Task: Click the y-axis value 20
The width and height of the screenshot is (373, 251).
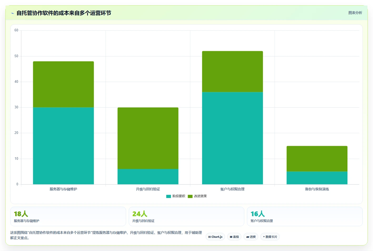Action: point(16,133)
